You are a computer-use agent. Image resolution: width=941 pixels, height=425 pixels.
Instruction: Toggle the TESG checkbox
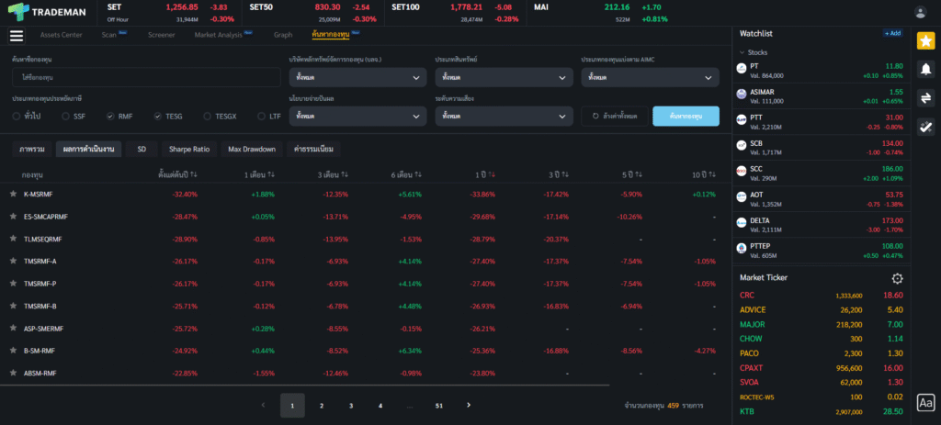pos(158,117)
